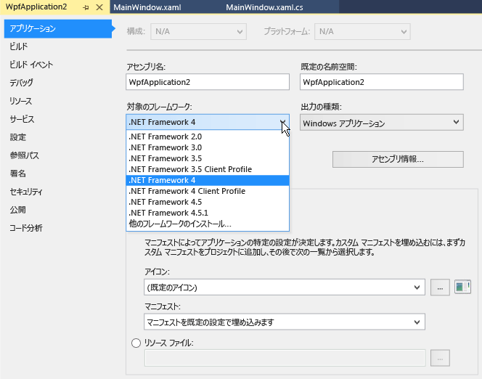The height and width of the screenshot is (379, 482).
Task: Open the デバッグ side tab
Action: point(21,83)
